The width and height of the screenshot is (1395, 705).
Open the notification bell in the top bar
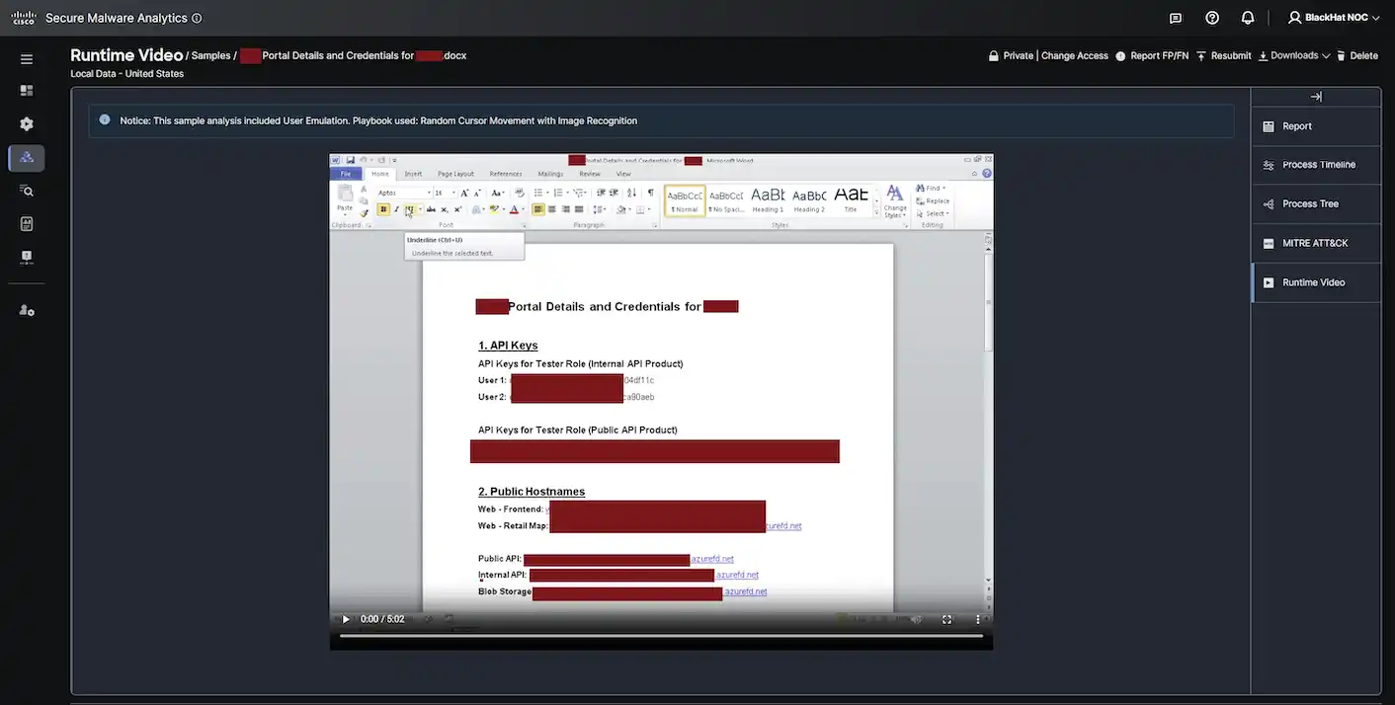[x=1247, y=17]
